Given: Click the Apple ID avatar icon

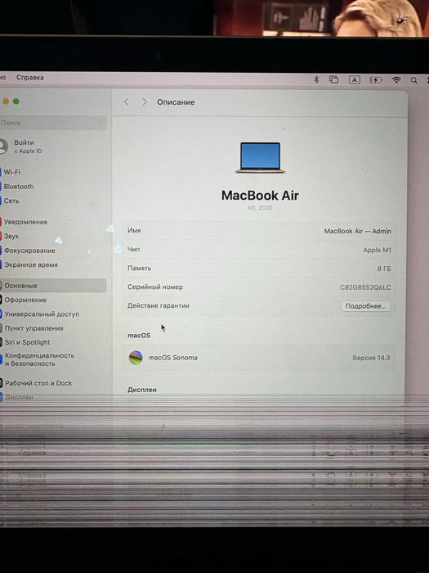Looking at the screenshot, I should pyautogui.click(x=2, y=147).
